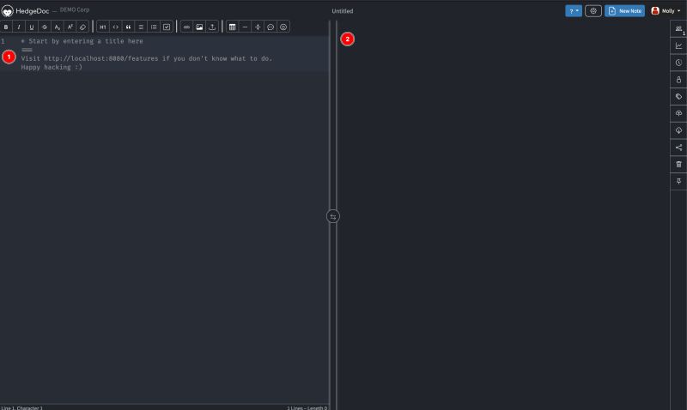Open the emoji picker
The width and height of the screenshot is (687, 410).
tap(283, 27)
